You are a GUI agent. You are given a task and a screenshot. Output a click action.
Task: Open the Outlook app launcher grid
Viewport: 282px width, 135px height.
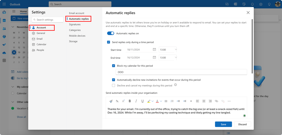click(4, 4)
